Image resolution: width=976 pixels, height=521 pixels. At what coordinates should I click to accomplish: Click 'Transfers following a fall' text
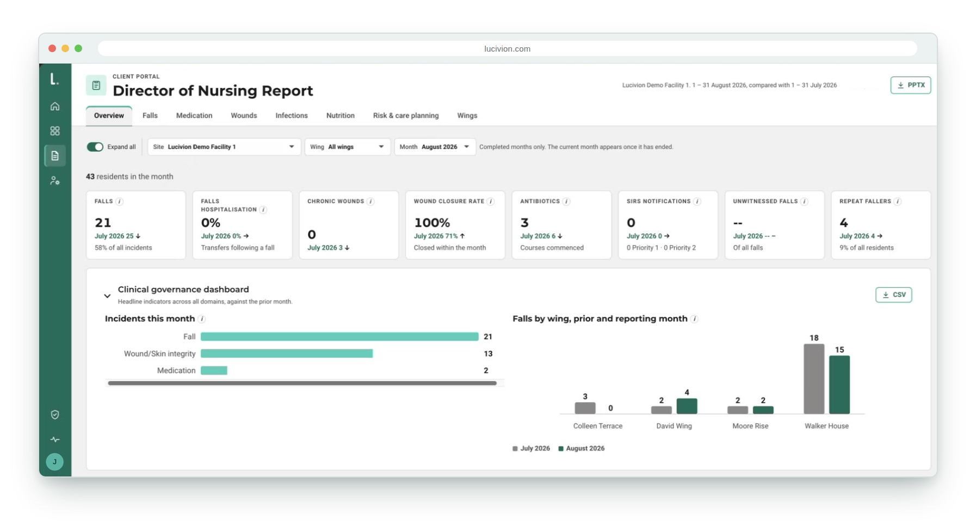pyautogui.click(x=238, y=248)
